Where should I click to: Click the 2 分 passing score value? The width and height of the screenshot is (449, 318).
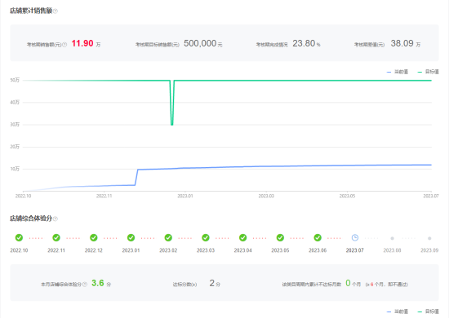(215, 284)
